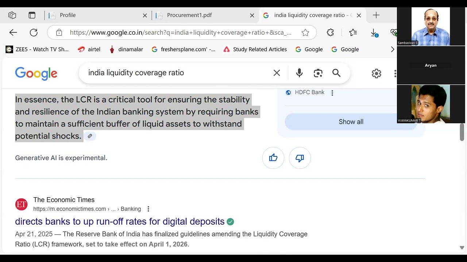Close the india liquidity coverage ratio tab
The height and width of the screenshot is (262, 467).
pos(359,15)
